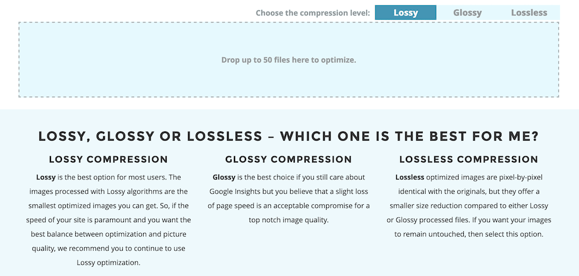Select the Lossy compression level button
579x276 pixels.
[405, 13]
